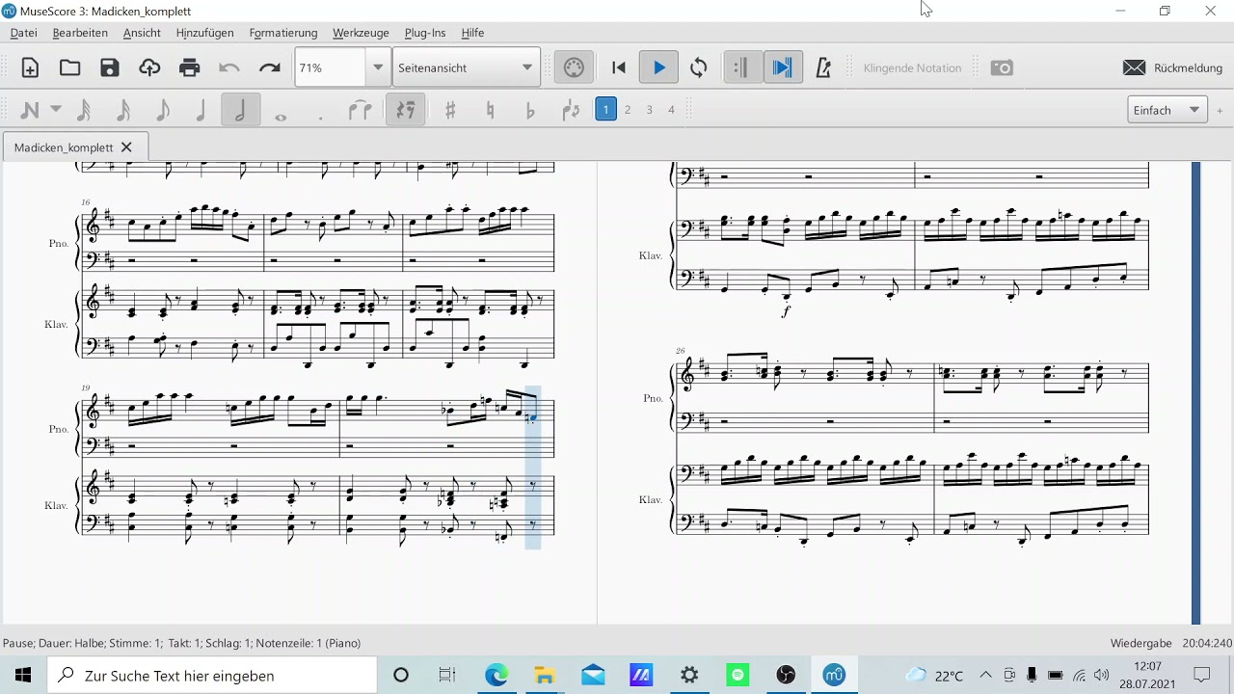This screenshot has width=1234, height=694.
Task: Open the Plug-Ins menu
Action: coord(425,33)
